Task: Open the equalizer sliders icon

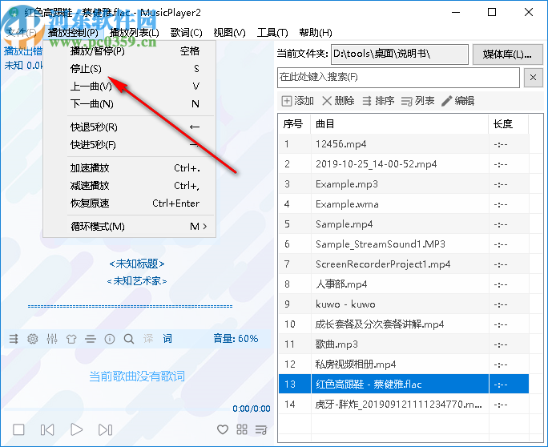Action: 52,339
